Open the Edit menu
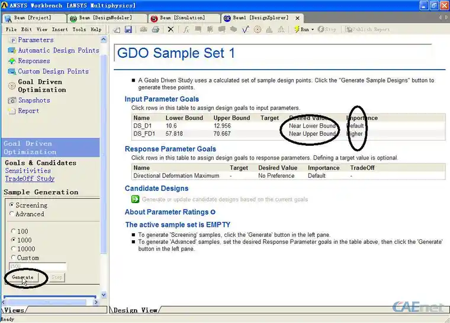 pyautogui.click(x=26, y=29)
